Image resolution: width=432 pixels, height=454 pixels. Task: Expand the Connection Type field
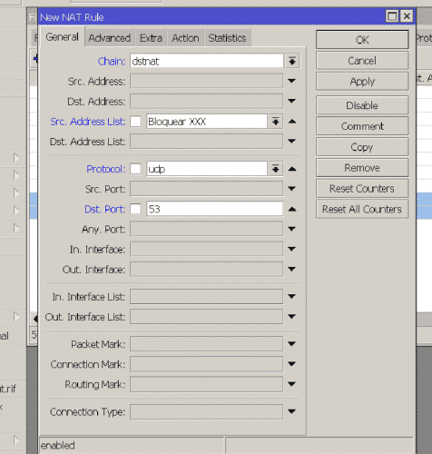click(291, 411)
